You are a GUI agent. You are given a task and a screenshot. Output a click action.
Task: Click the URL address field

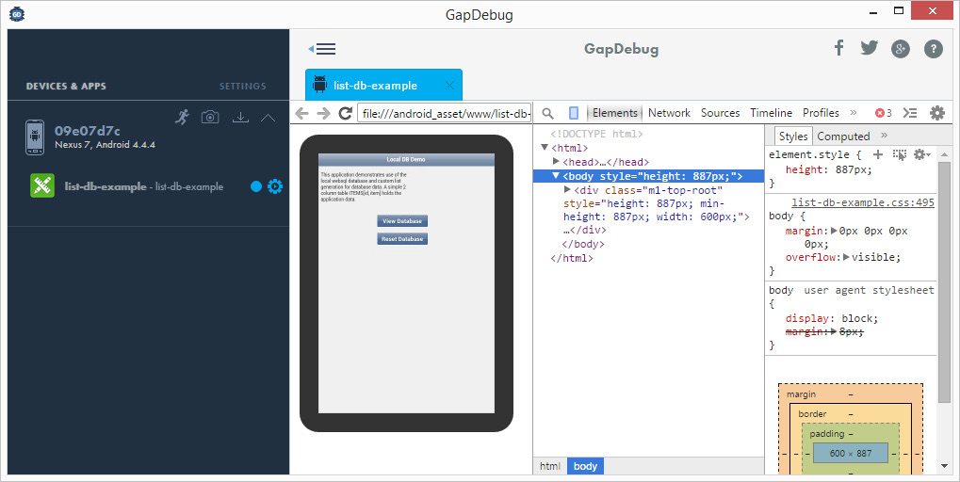point(445,113)
